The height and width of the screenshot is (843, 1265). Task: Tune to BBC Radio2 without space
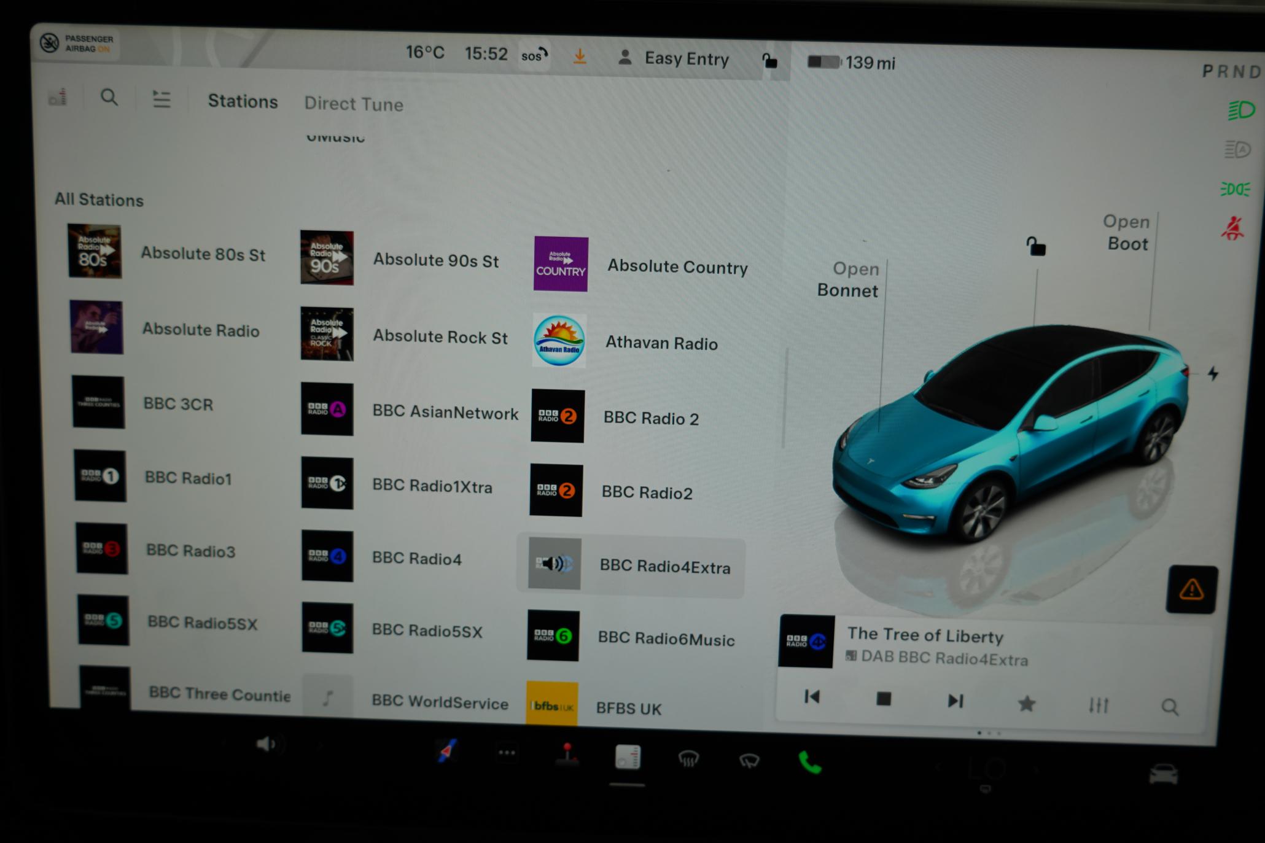[x=612, y=491]
